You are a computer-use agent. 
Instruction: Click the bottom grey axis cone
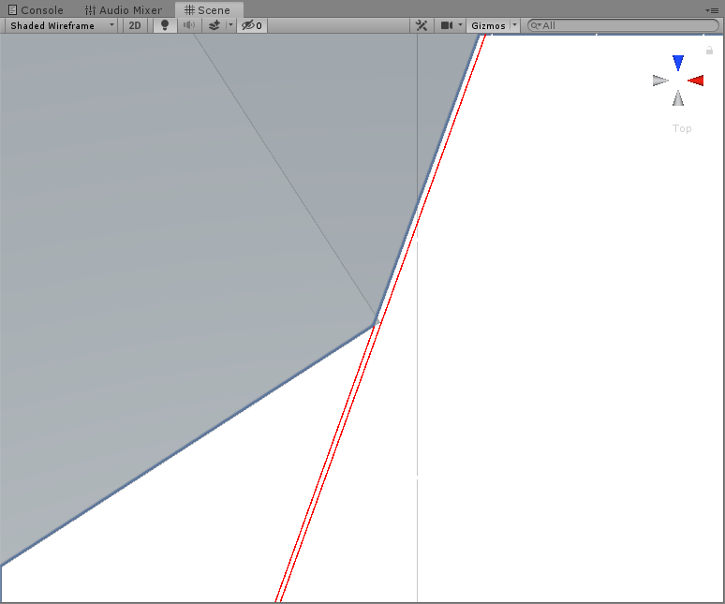678,98
